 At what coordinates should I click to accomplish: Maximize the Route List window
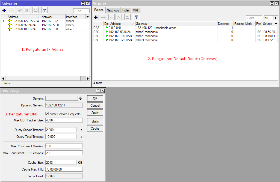click(x=272, y=3)
